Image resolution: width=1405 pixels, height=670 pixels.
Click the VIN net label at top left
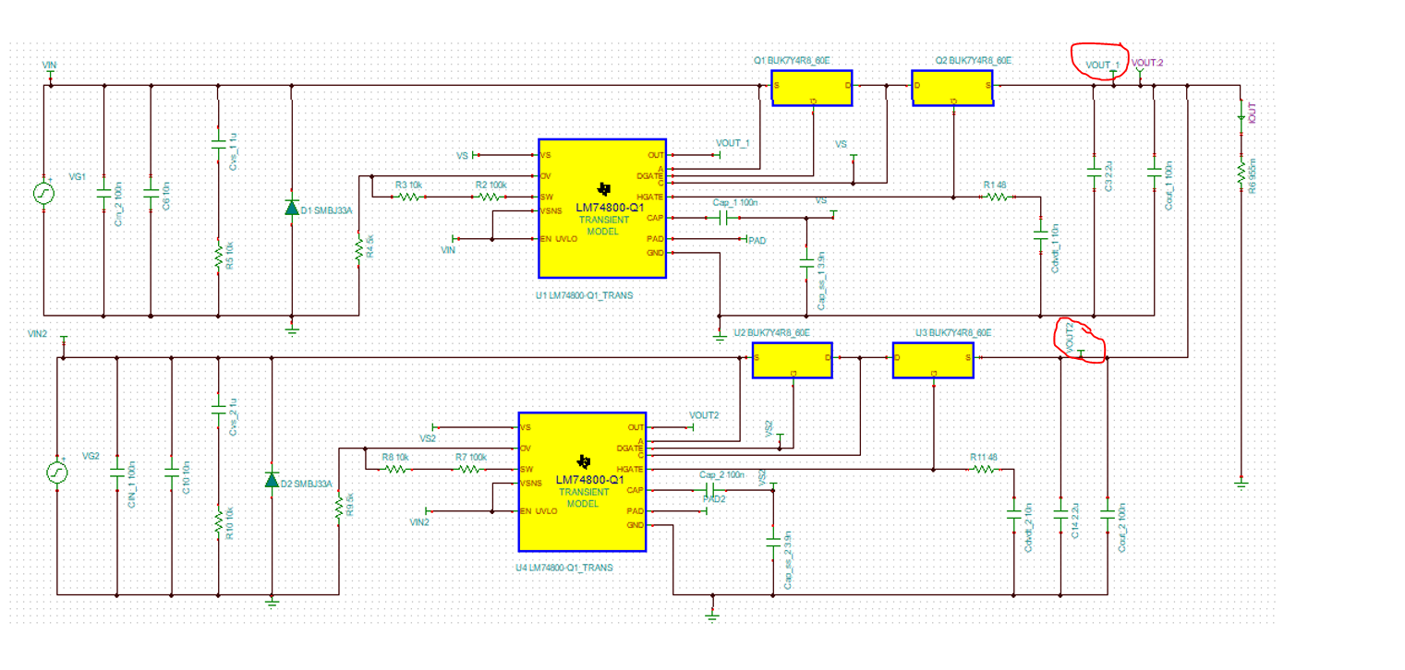tap(50, 66)
